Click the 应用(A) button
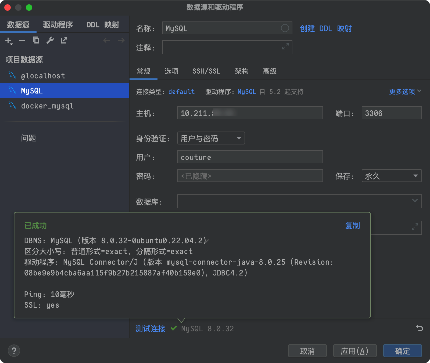This screenshot has width=430, height=363. (x=355, y=351)
